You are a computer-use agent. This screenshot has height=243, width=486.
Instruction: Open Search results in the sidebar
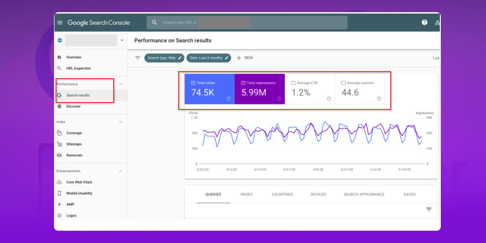78,95
